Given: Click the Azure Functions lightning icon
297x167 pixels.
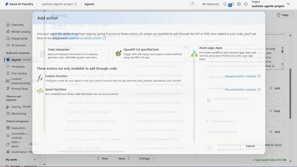Looking at the screenshot, I should point(40,91).
